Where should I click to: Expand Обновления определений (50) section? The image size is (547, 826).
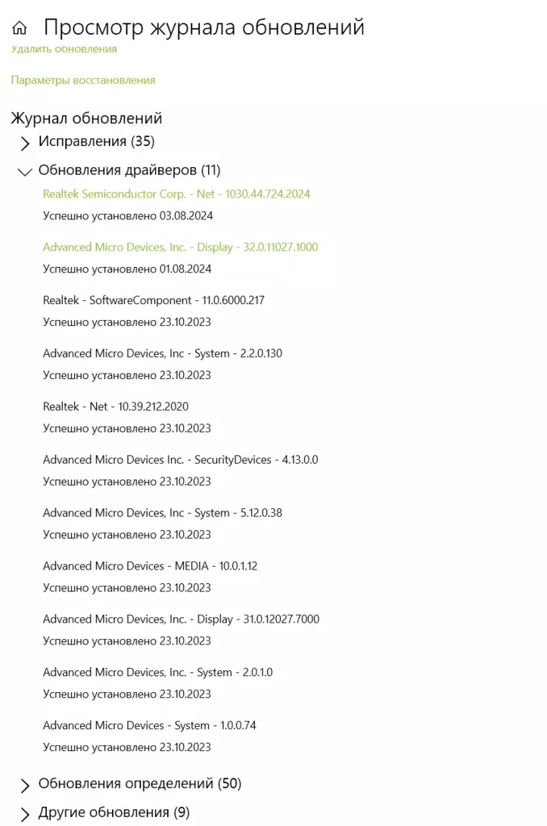click(x=130, y=784)
